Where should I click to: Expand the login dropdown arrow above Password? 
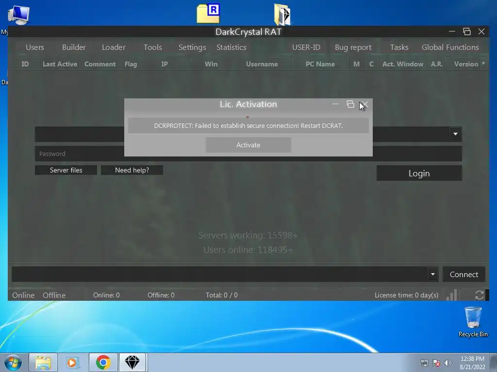pyautogui.click(x=455, y=134)
